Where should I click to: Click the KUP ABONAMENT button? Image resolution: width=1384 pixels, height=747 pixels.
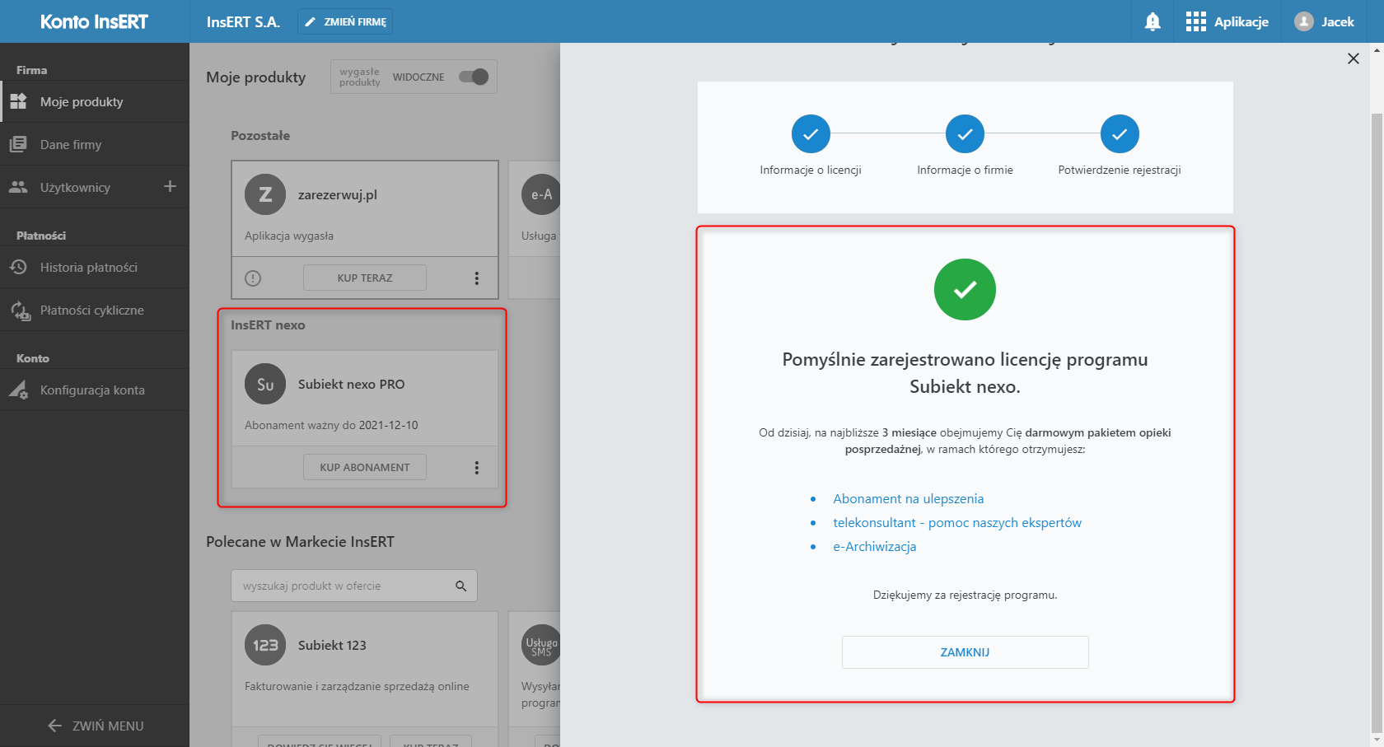[365, 468]
